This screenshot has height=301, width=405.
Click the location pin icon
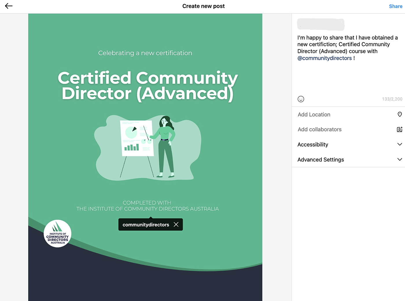[x=400, y=114]
